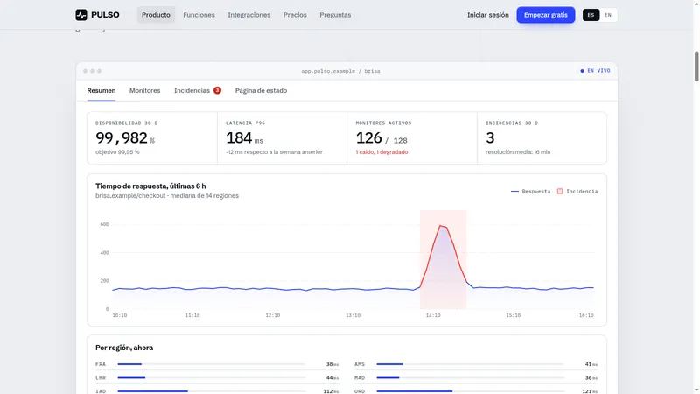Open the Funciones nav link
Image resolution: width=700 pixels, height=394 pixels.
coord(199,15)
